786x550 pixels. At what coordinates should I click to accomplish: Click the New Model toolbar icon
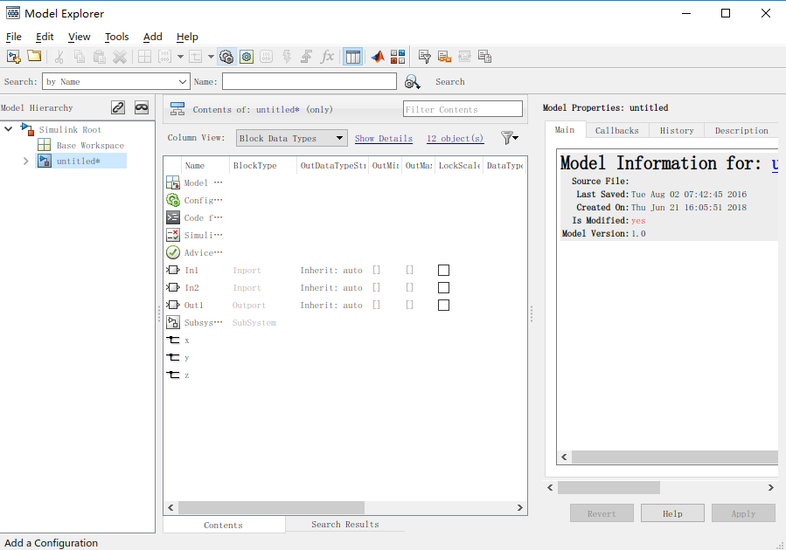13,57
